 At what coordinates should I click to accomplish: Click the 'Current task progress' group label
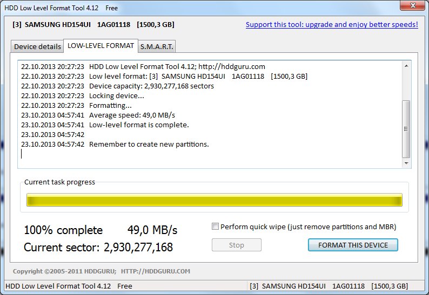coord(59,182)
